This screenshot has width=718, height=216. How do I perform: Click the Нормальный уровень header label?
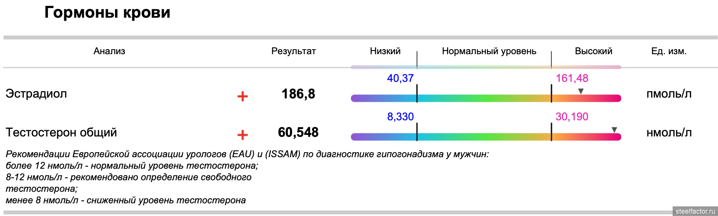(489, 51)
